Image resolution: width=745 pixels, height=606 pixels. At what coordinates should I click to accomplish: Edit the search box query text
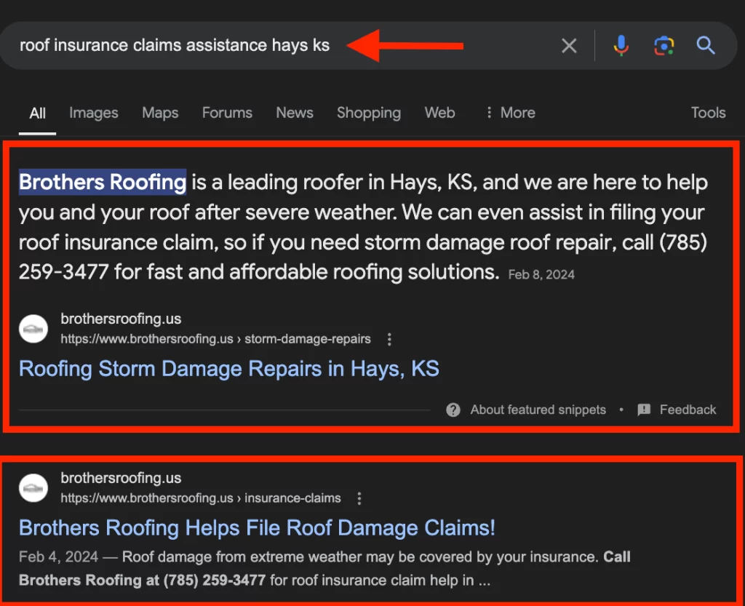pos(175,46)
